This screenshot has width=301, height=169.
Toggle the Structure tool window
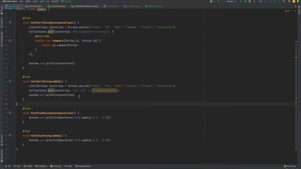(2, 140)
